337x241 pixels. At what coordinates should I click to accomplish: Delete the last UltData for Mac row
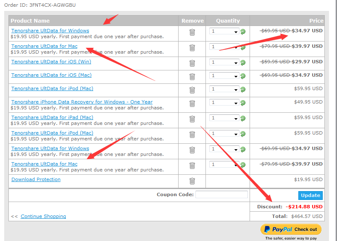pos(192,166)
